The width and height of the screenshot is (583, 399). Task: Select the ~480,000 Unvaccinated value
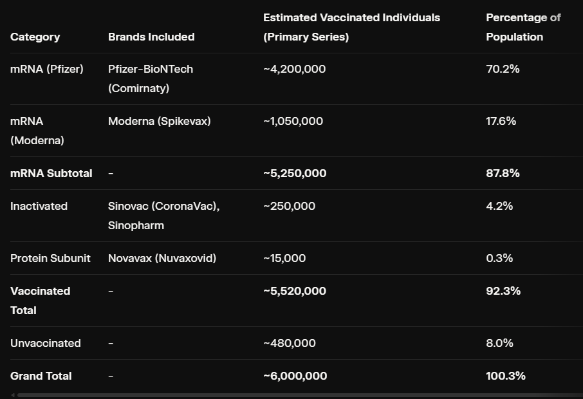coord(290,343)
